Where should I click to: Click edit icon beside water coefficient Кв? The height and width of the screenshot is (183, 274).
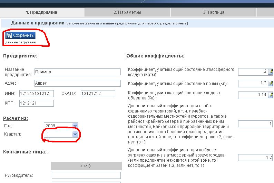tap(271, 95)
